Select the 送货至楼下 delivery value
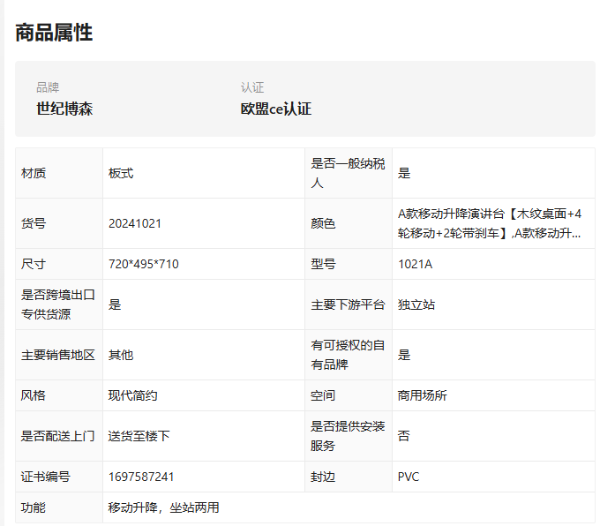 coord(139,436)
